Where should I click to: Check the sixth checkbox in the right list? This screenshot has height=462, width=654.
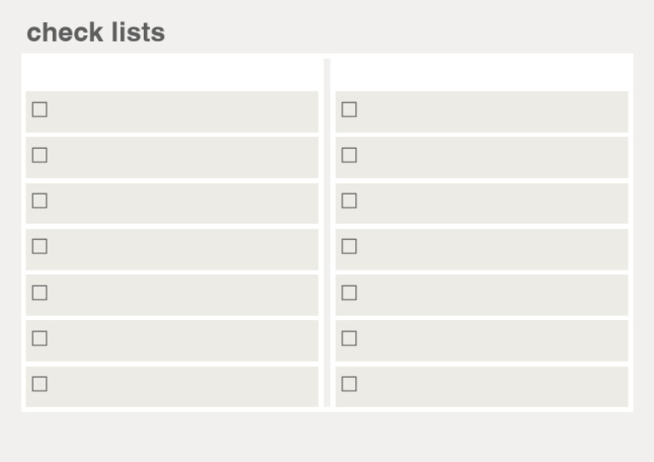pos(349,339)
